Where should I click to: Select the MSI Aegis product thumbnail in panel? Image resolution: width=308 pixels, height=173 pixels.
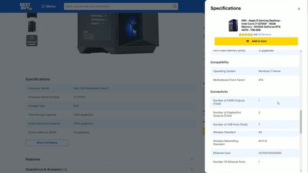[233, 25]
